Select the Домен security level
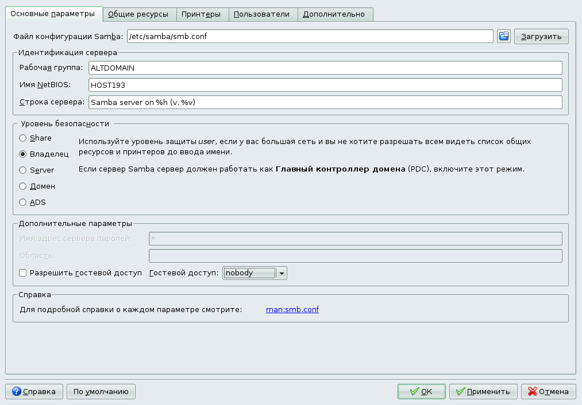 click(22, 186)
